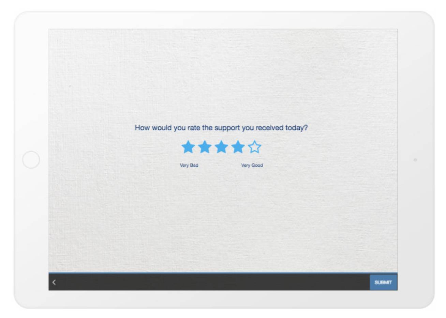This screenshot has width=446, height=318.
Task: Set the rating to three stars
Action: (x=221, y=147)
